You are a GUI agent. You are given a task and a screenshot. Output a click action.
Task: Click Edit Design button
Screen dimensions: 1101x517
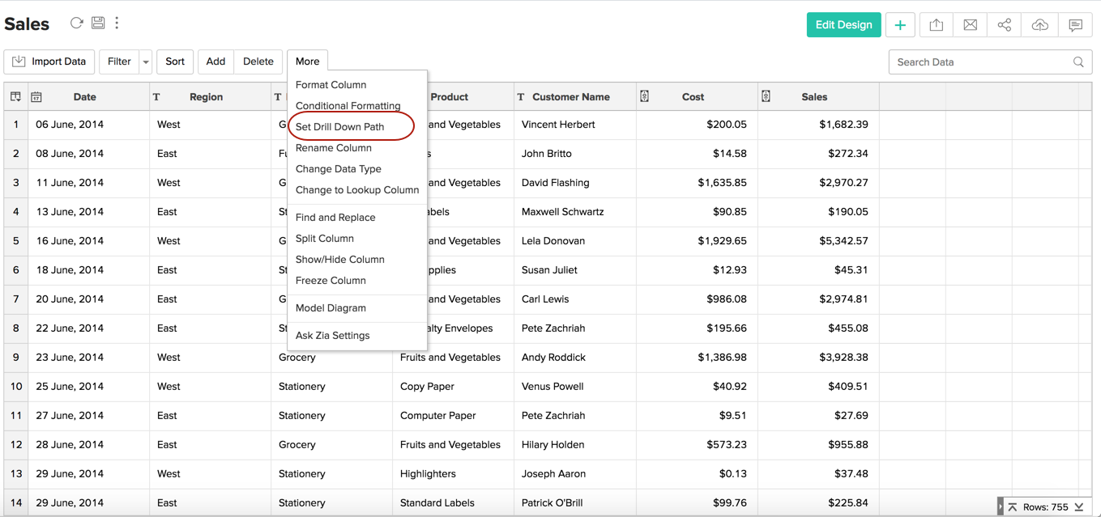click(x=843, y=25)
